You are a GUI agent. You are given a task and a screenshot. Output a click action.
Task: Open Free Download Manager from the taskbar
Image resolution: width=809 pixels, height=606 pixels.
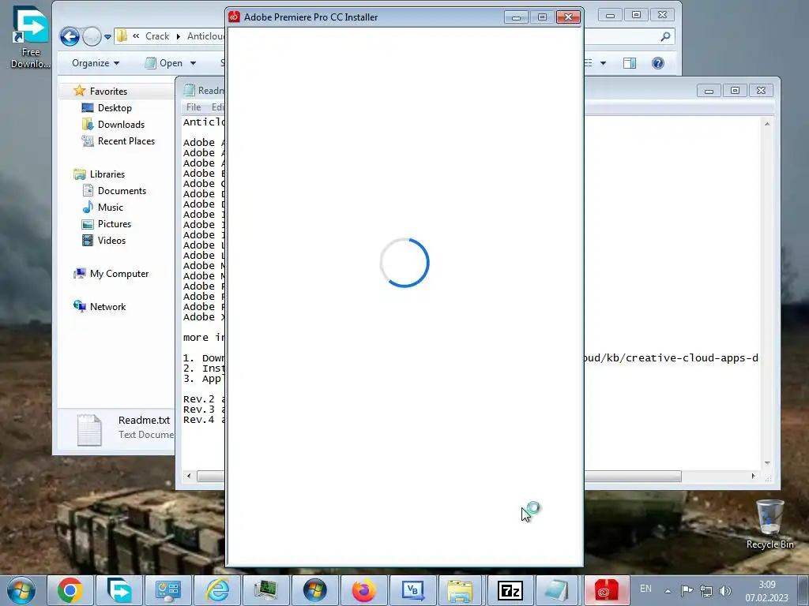coord(119,590)
